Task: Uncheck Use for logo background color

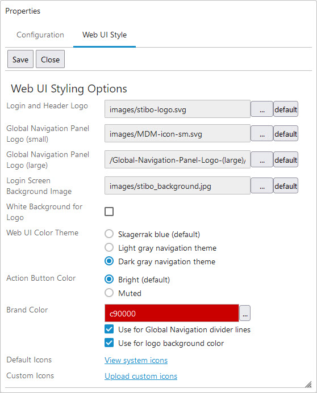Action: pos(109,343)
